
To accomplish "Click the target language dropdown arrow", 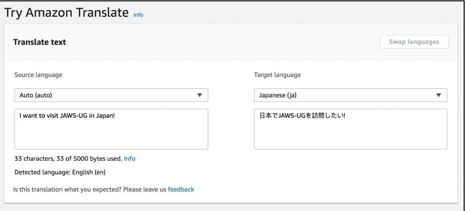I will pyautogui.click(x=438, y=95).
